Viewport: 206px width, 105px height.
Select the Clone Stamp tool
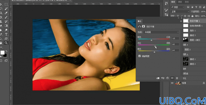1,22
